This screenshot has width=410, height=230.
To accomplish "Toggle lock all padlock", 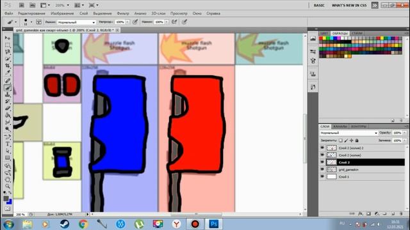I will (357, 141).
